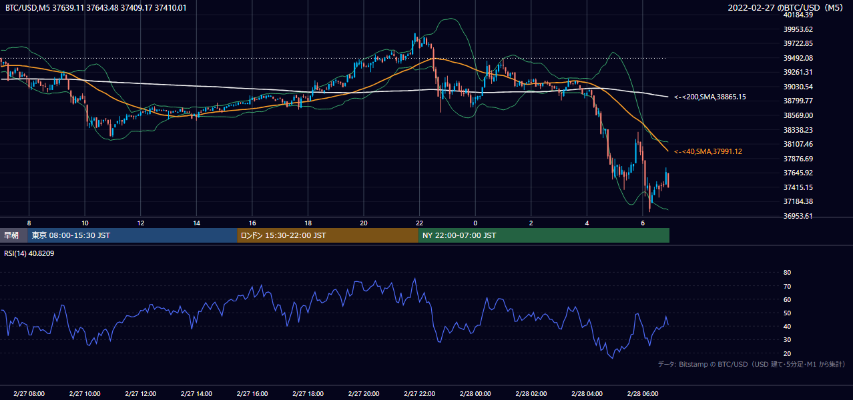853x400 pixels.
Task: Select the 40 SMA 37991.12 label
Action: pyautogui.click(x=708, y=152)
